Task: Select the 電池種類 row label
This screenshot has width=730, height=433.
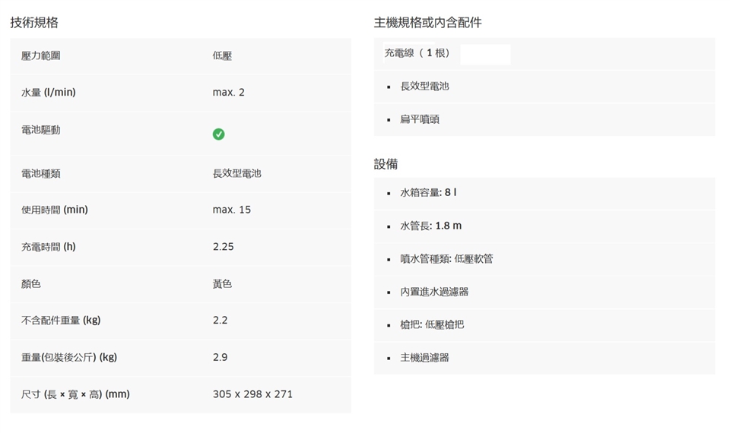Action: (41, 173)
